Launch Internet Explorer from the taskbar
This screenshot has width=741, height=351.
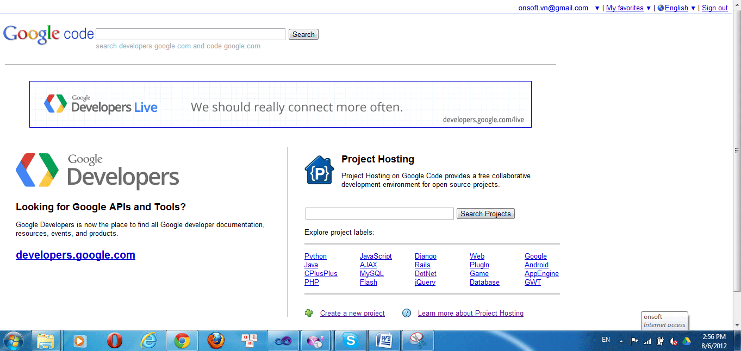point(148,341)
